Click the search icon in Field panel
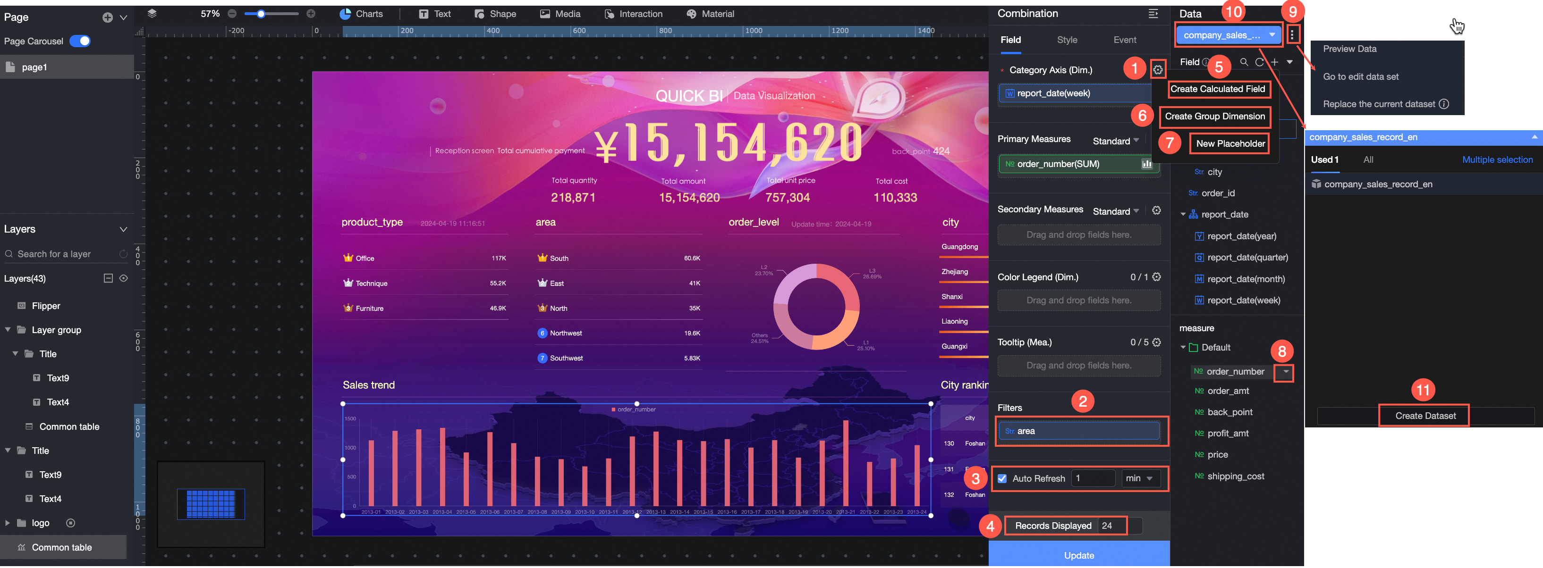1543x568 pixels. [1244, 62]
